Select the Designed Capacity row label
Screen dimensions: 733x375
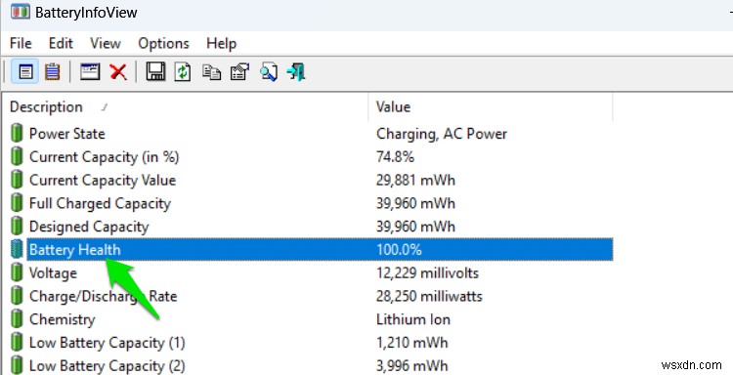pyautogui.click(x=89, y=227)
